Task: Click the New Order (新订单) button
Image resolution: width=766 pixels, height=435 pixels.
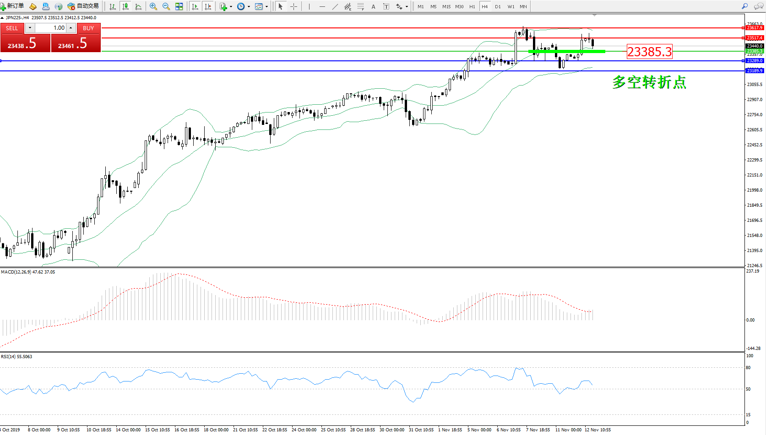Action: (12, 6)
